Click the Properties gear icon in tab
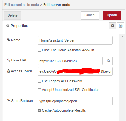 (8, 26)
